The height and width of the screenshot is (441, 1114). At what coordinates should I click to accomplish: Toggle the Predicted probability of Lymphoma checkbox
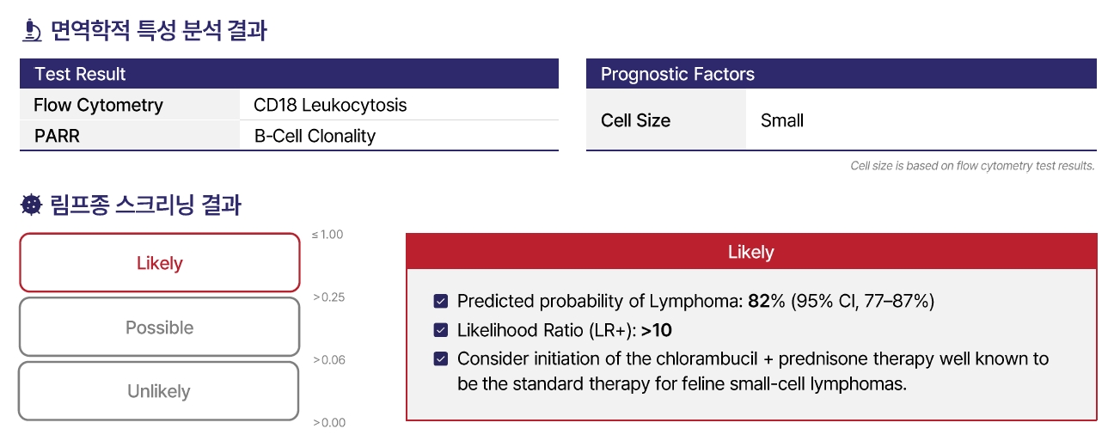[441, 302]
